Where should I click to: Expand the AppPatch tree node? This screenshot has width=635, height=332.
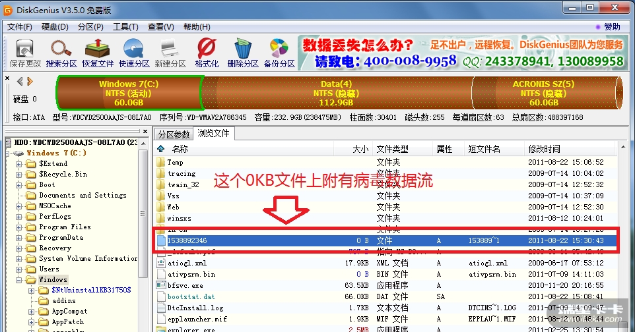point(31,322)
